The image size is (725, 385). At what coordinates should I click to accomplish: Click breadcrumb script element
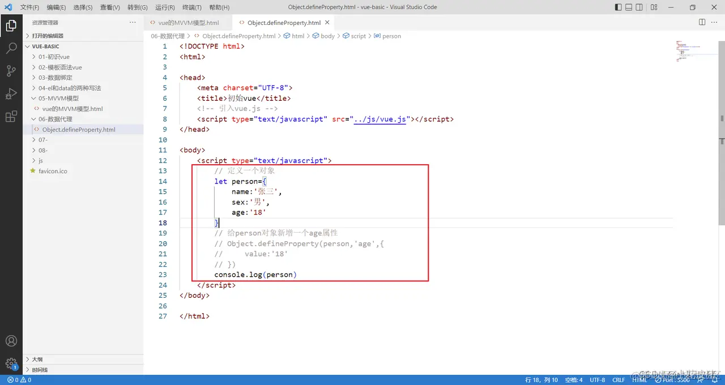[354, 36]
